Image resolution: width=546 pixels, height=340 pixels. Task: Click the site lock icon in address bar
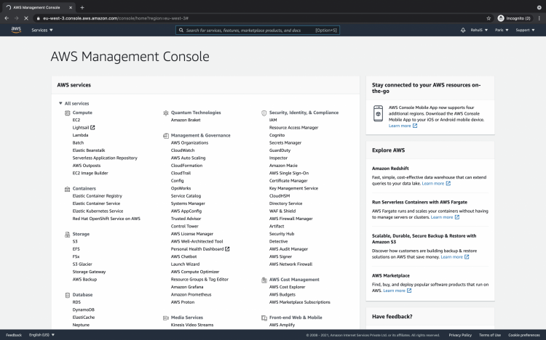[39, 18]
